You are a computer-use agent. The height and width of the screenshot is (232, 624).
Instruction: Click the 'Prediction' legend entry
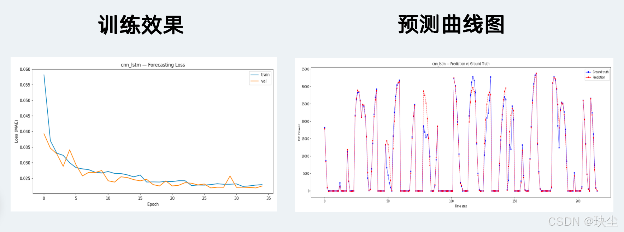point(596,77)
